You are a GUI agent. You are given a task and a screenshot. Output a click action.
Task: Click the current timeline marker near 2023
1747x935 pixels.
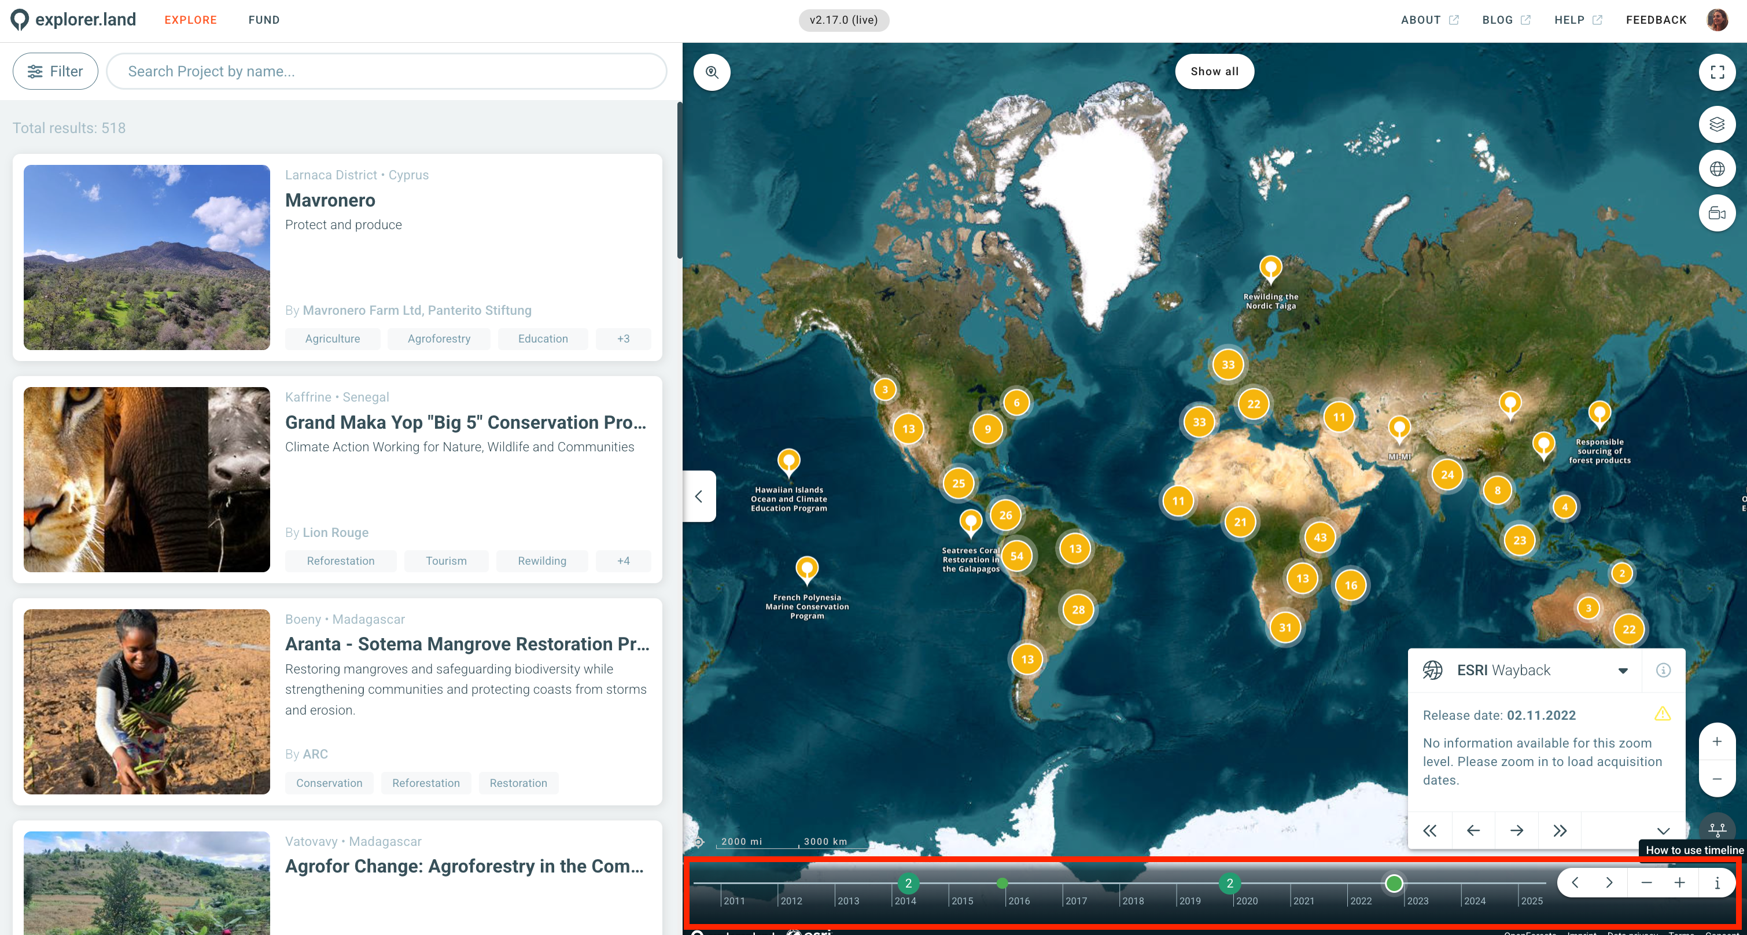(x=1394, y=883)
